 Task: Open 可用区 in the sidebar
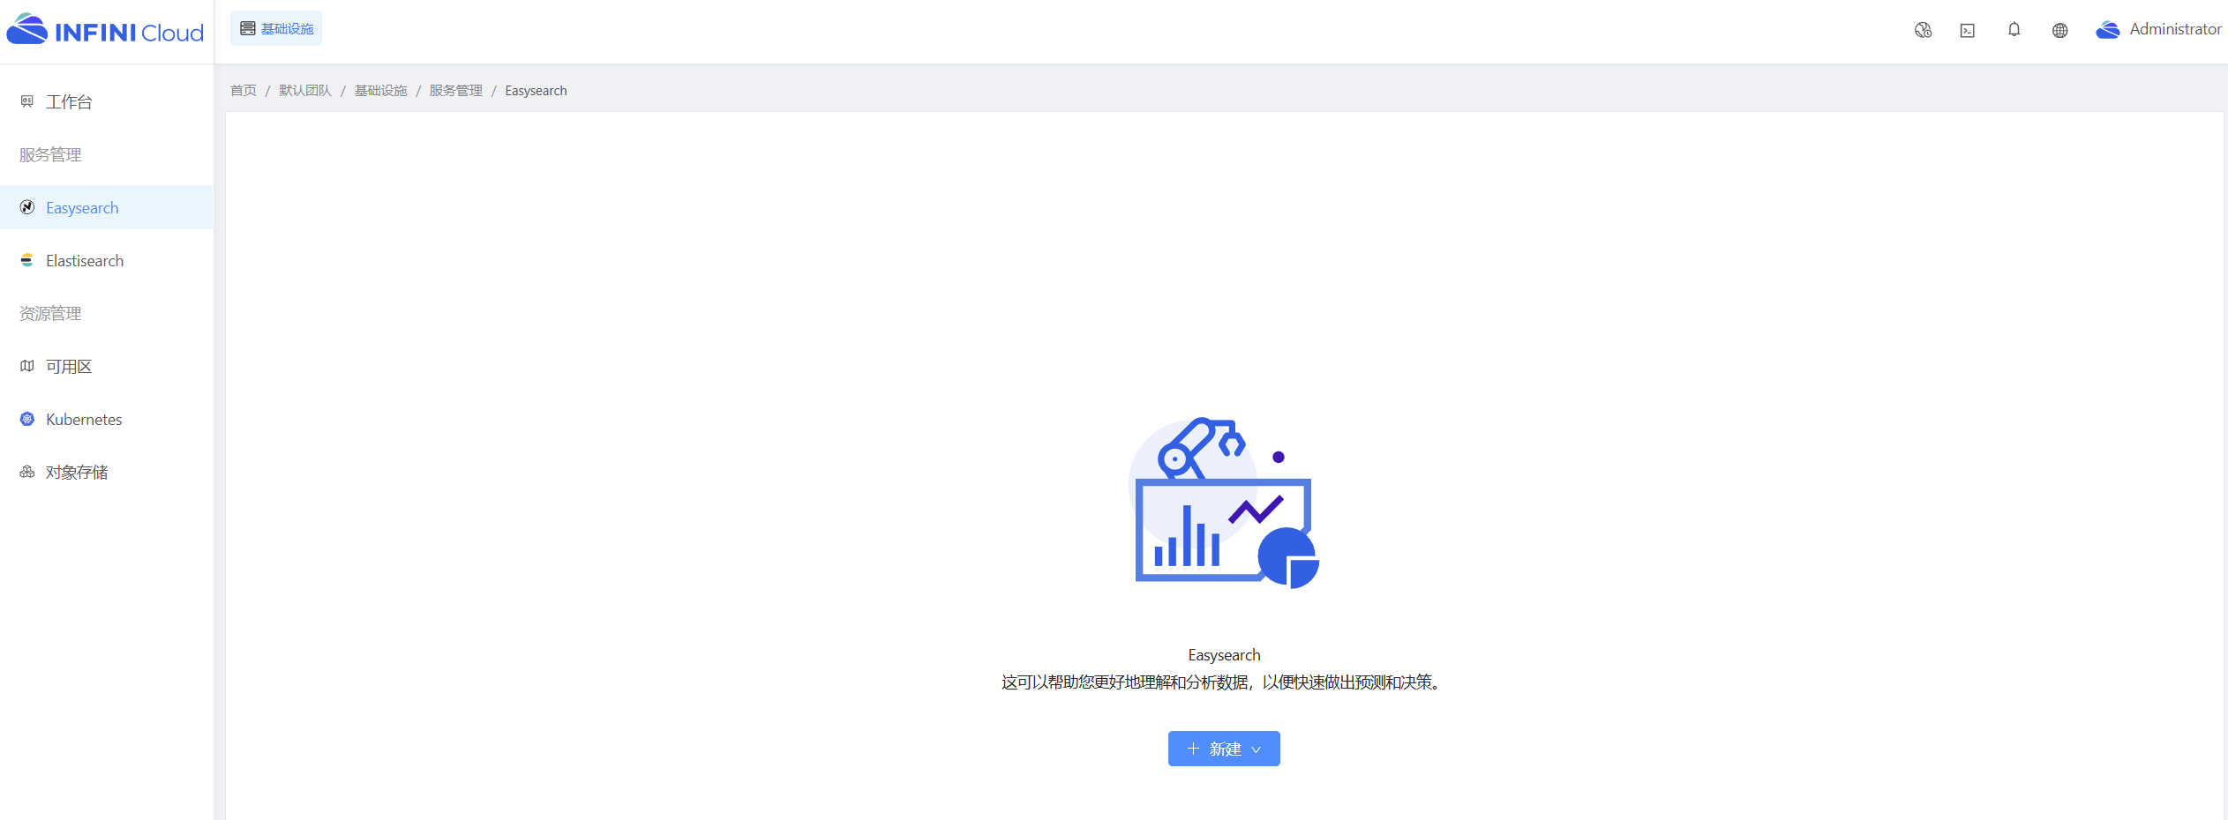(107, 366)
